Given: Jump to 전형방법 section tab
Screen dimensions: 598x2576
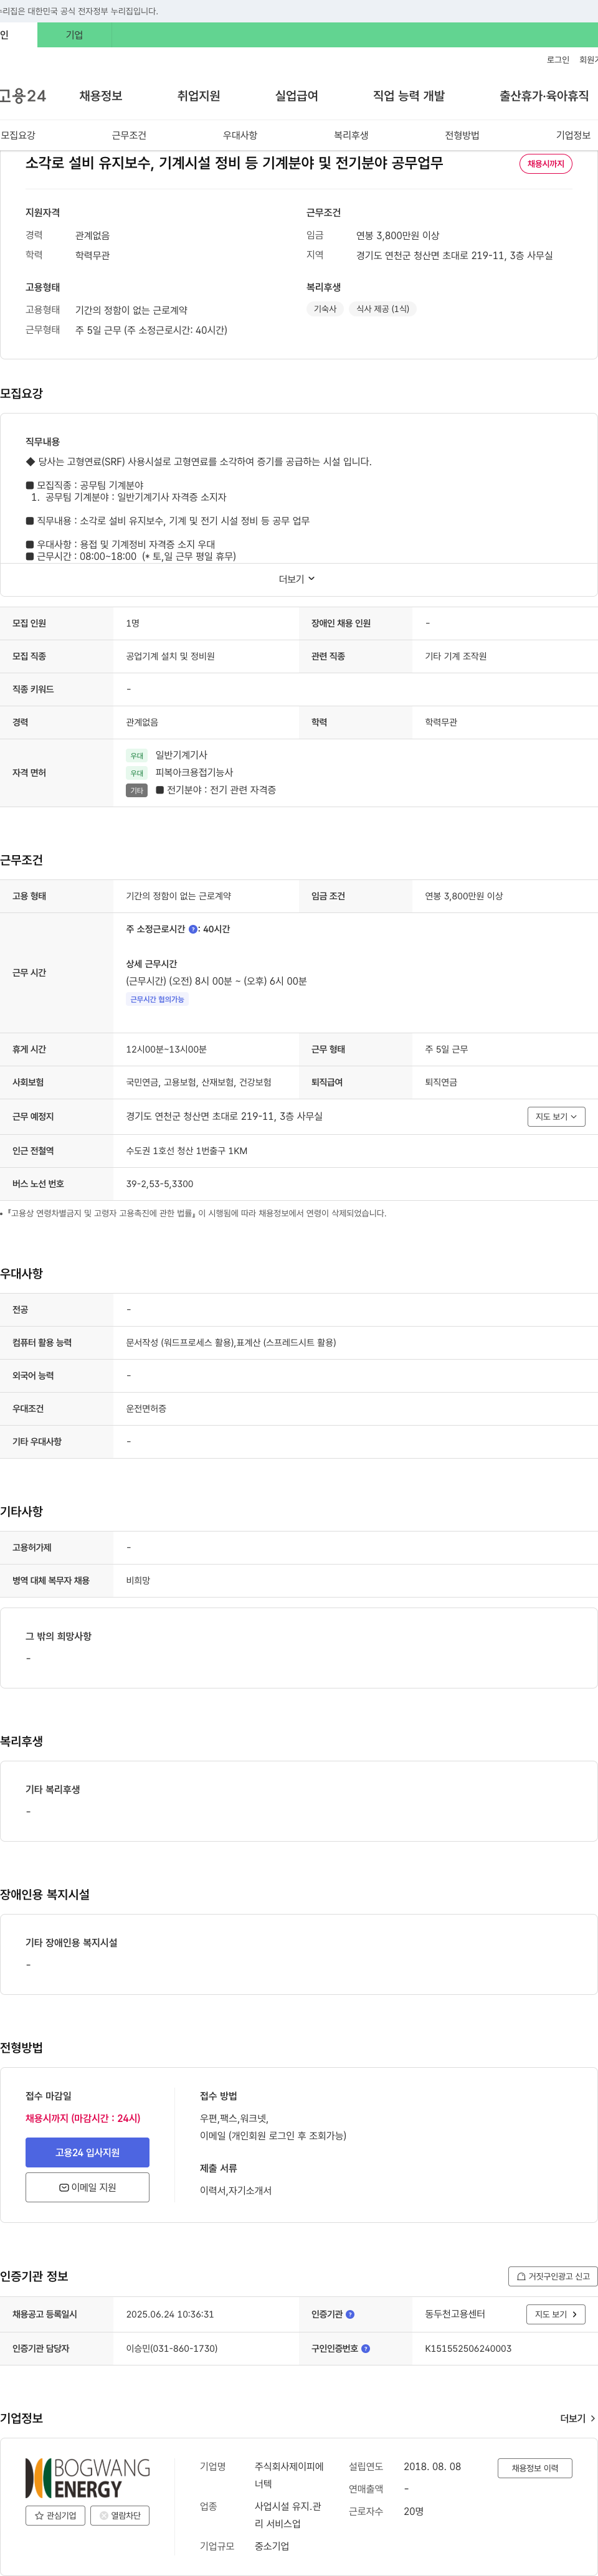Looking at the screenshot, I should [462, 135].
